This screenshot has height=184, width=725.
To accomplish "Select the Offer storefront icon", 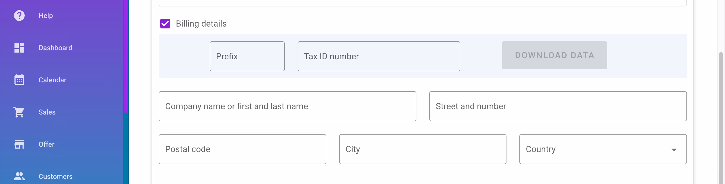I will [x=19, y=144].
